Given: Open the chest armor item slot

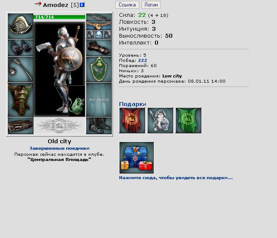Looking at the screenshot, I should 20,100.
